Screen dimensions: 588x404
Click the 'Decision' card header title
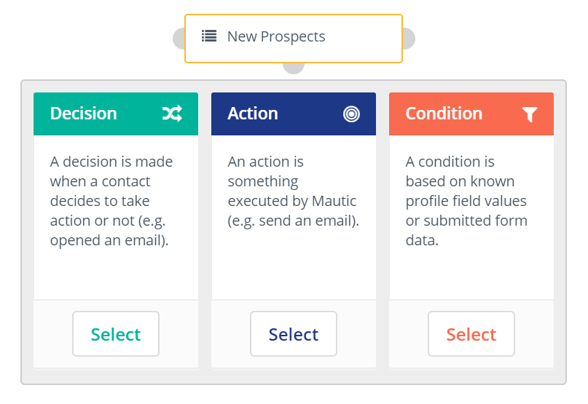tap(83, 114)
